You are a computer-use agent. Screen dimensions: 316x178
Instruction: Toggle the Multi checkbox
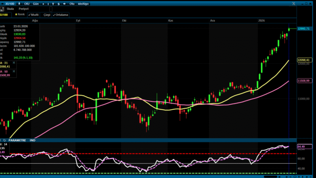pos(33,15)
